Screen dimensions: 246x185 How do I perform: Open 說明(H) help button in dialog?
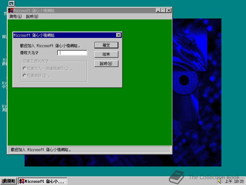(x=106, y=64)
